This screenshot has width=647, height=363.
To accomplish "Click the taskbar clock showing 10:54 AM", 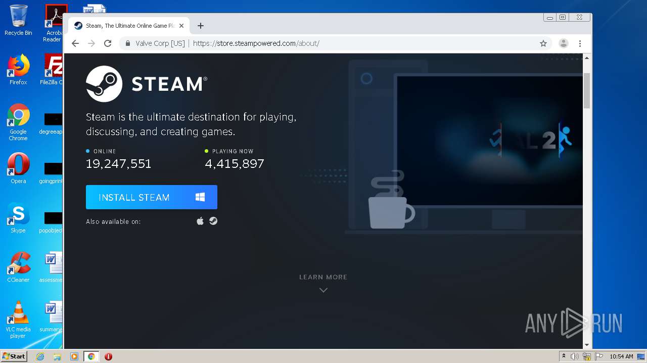I will (621, 356).
